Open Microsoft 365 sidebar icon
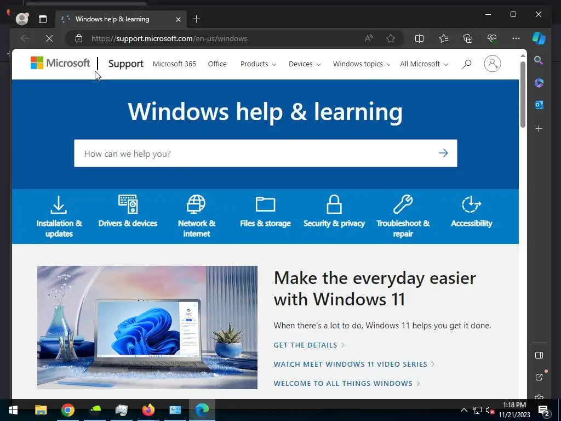This screenshot has width=561, height=421. click(539, 83)
